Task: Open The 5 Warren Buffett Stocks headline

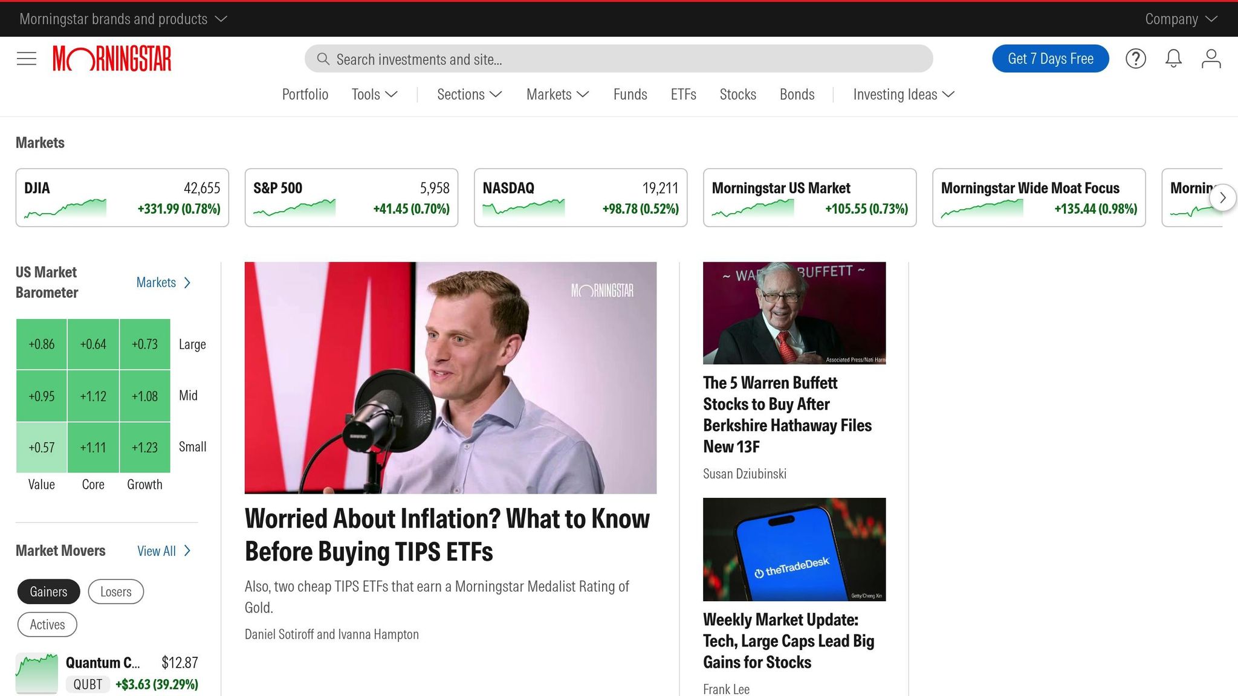Action: 787,414
